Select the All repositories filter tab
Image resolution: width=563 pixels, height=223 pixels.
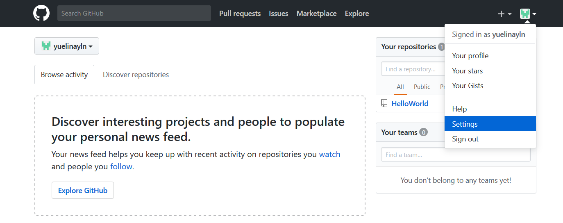[x=400, y=86]
